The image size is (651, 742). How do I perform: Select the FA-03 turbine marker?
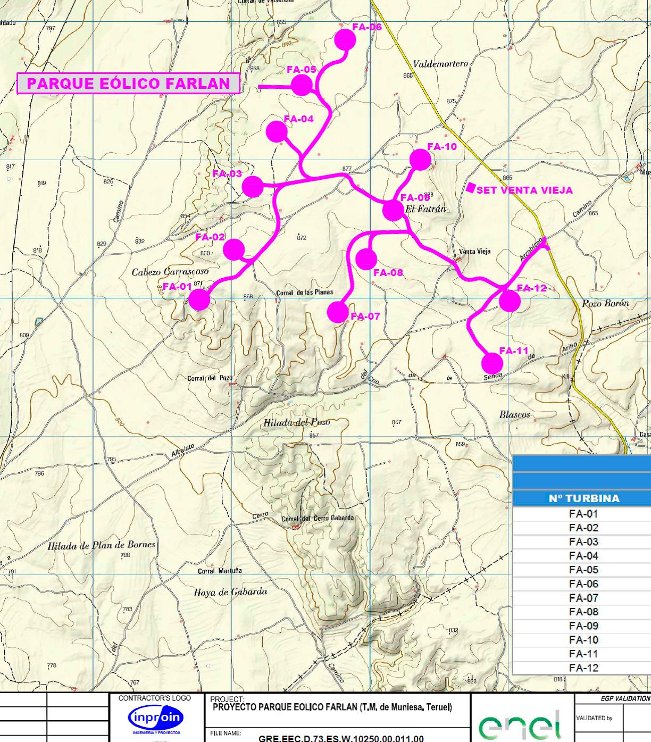[x=253, y=186]
